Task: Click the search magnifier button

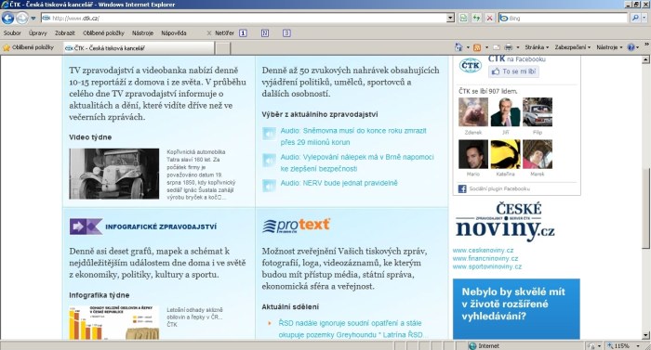Action: (x=635, y=19)
